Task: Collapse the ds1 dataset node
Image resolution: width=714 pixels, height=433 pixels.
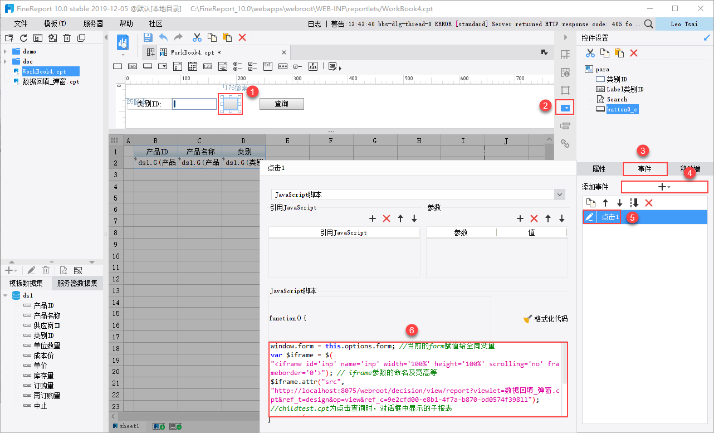Action: pyautogui.click(x=6, y=295)
